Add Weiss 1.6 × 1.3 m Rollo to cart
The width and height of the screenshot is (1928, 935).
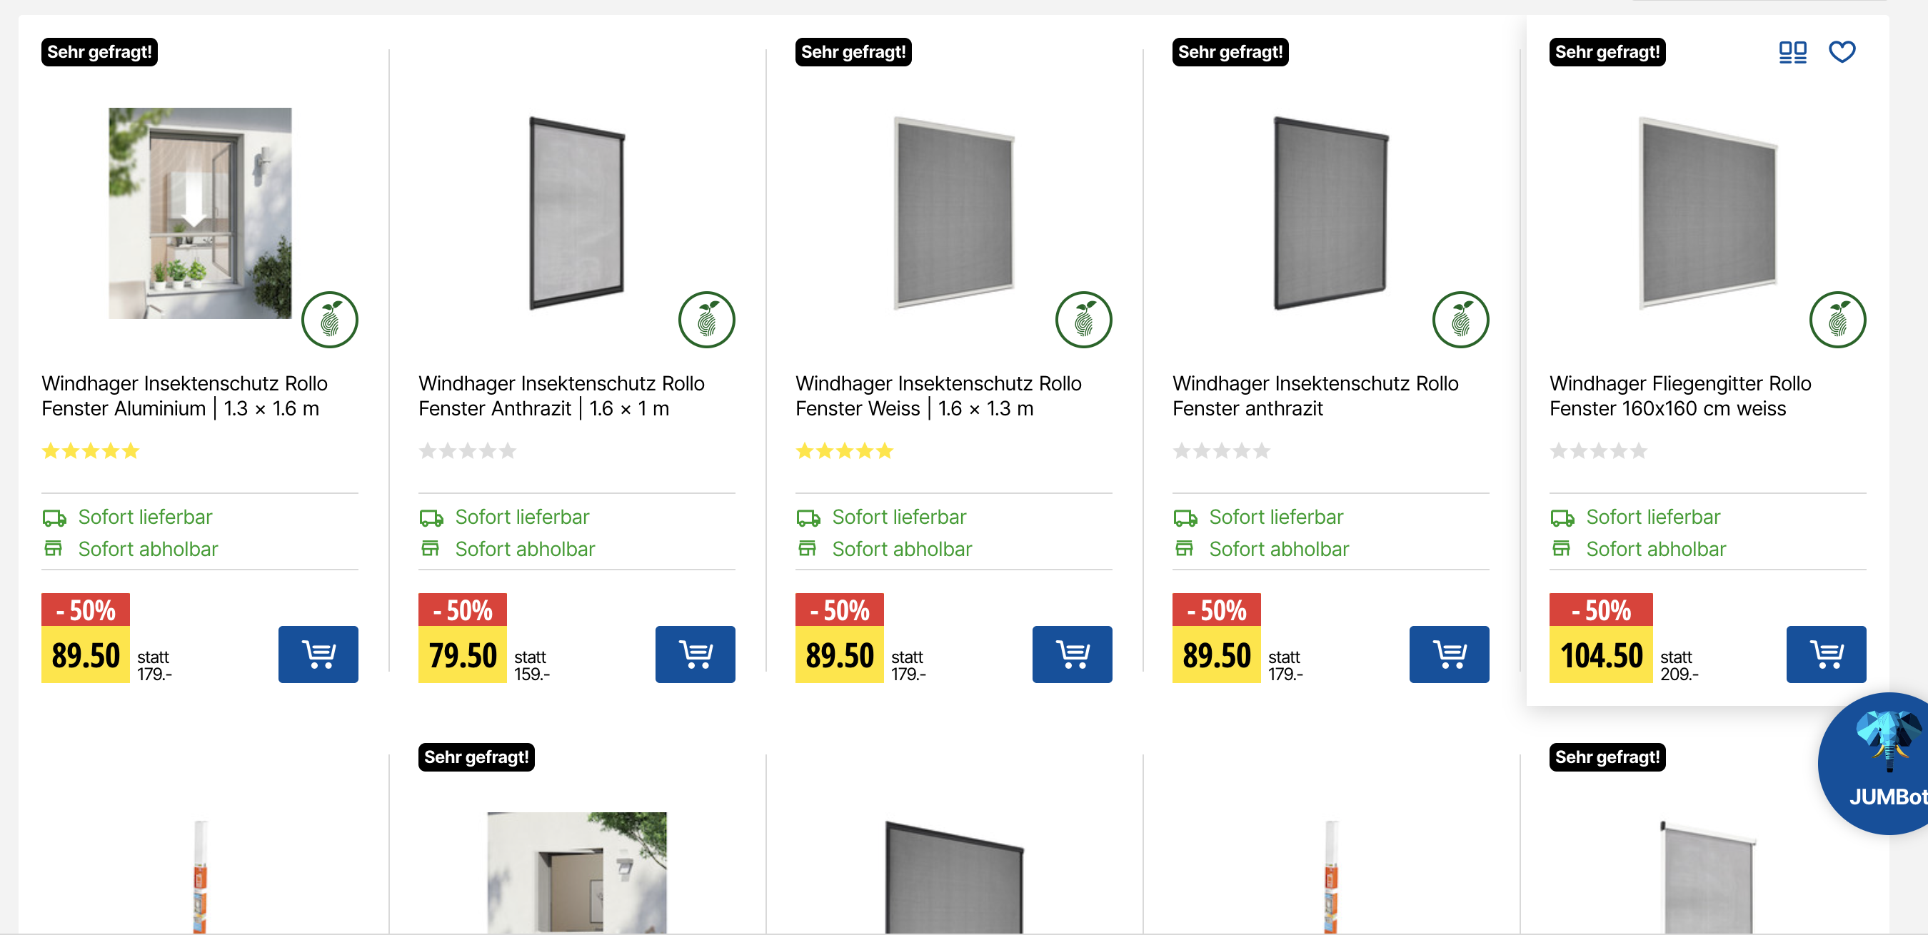click(x=1072, y=654)
